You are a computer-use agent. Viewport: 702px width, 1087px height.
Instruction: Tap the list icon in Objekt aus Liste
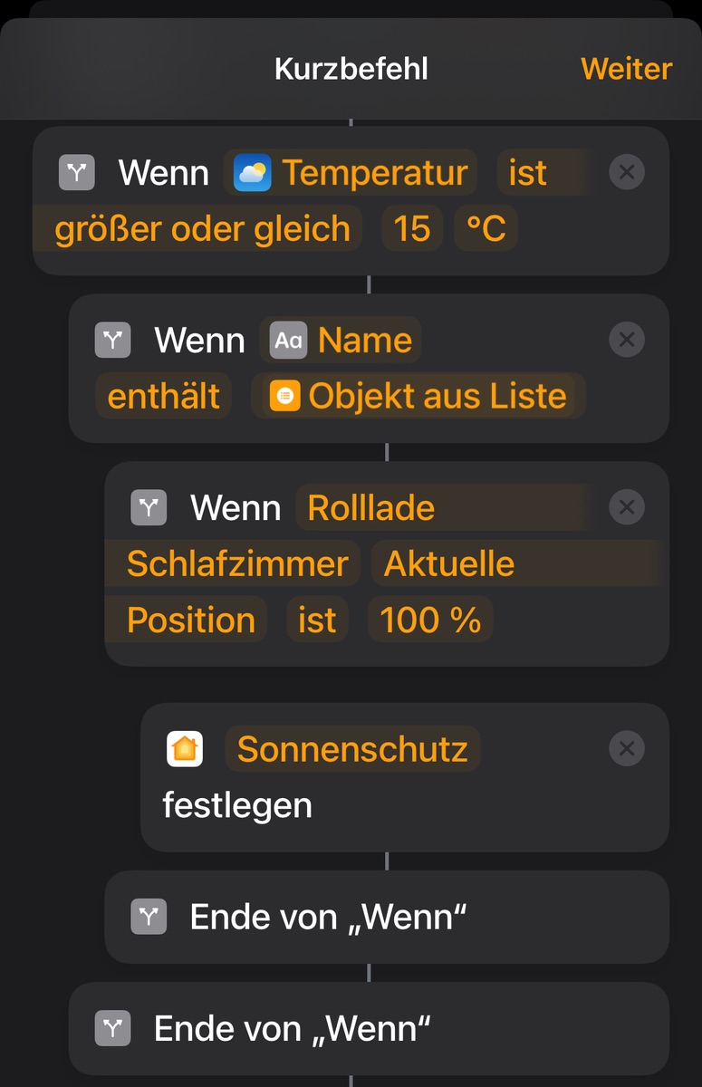[x=284, y=396]
